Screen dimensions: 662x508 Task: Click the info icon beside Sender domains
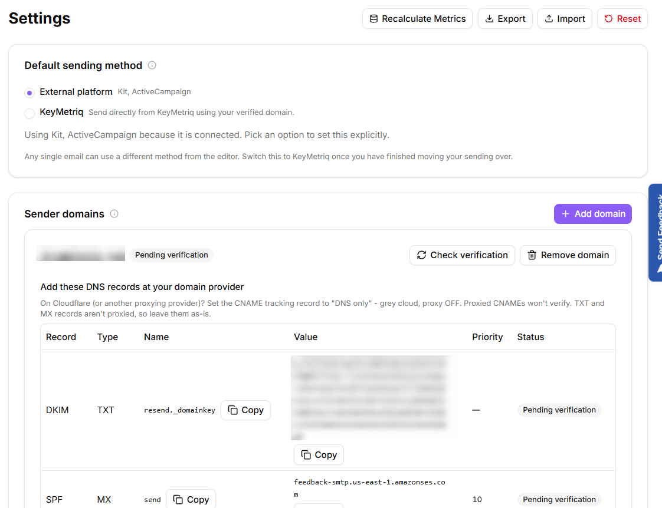tap(114, 214)
